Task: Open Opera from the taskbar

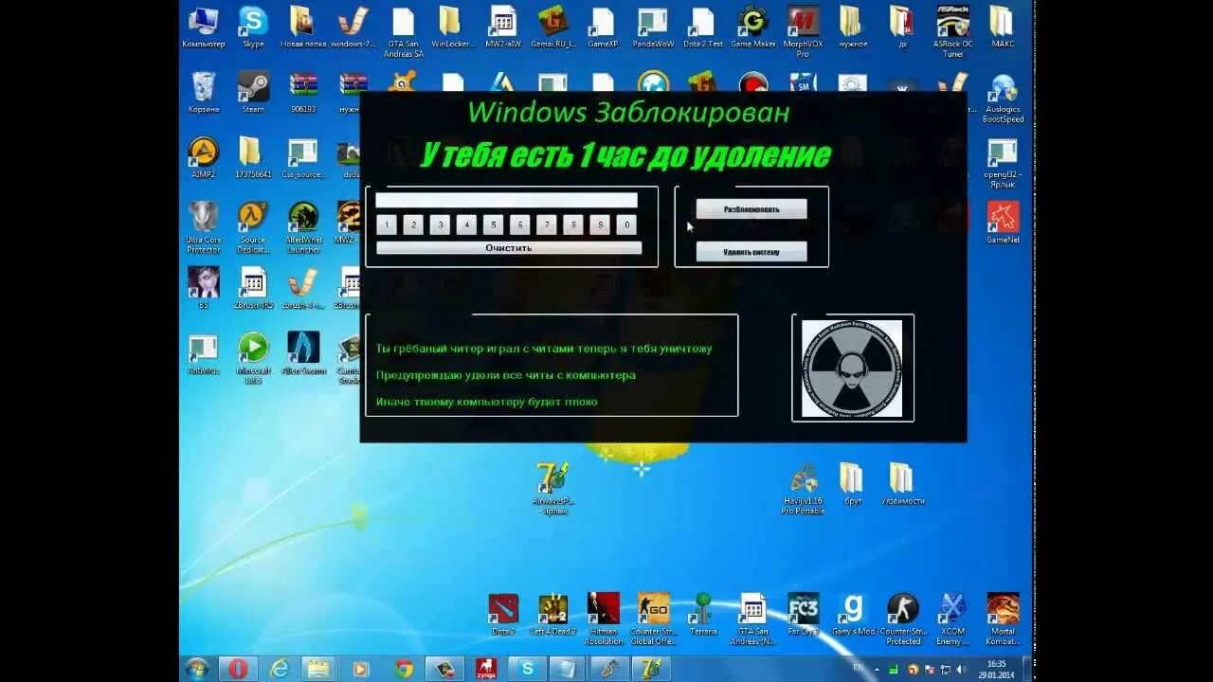Action: [x=238, y=669]
